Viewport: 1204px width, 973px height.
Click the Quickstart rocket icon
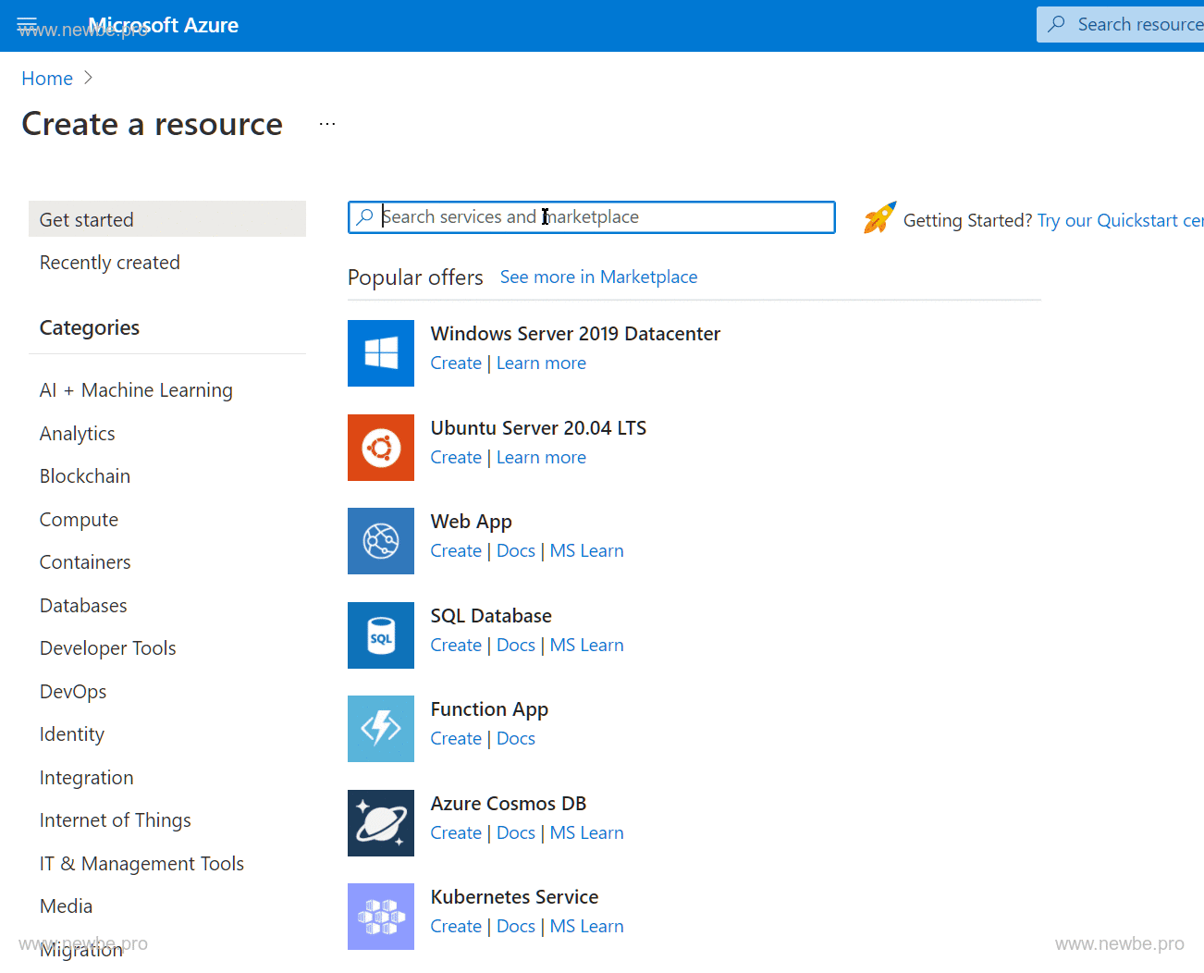point(879,218)
